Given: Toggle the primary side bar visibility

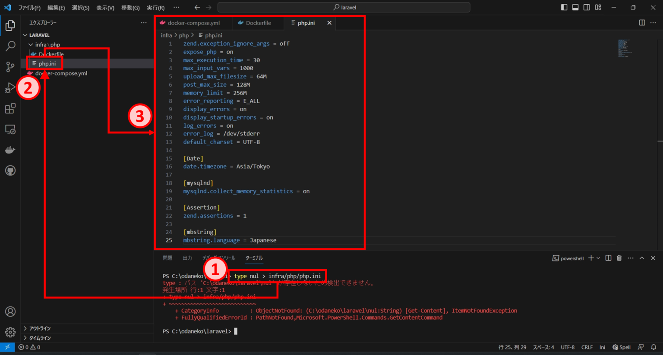Looking at the screenshot, I should click(564, 7).
